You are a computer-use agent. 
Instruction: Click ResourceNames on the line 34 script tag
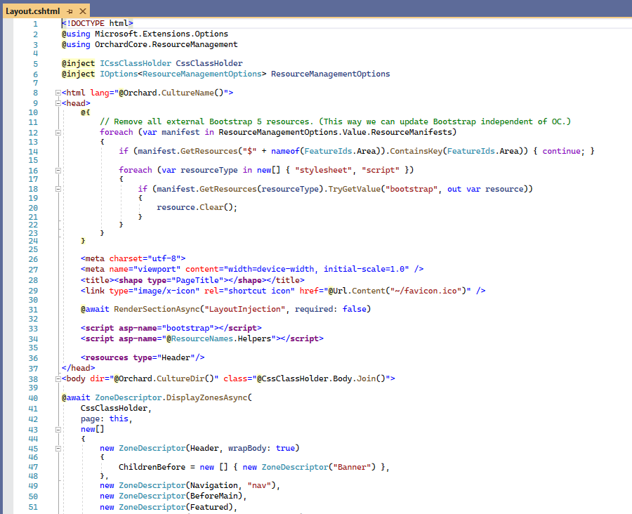coord(202,338)
